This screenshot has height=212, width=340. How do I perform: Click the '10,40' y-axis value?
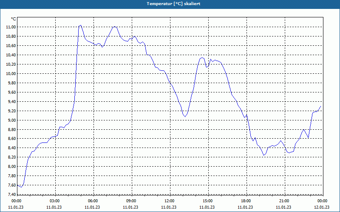pyautogui.click(x=12, y=55)
